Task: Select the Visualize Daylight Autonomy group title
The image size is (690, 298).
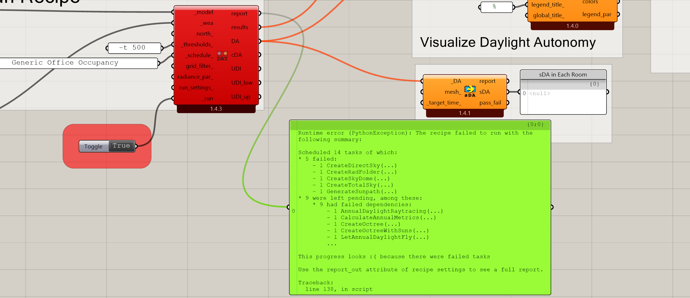Action: tap(508, 43)
